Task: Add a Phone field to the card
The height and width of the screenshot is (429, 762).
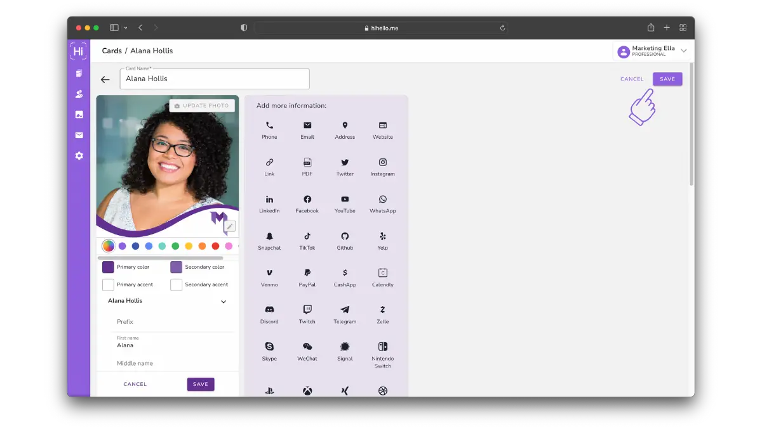Action: point(269,130)
